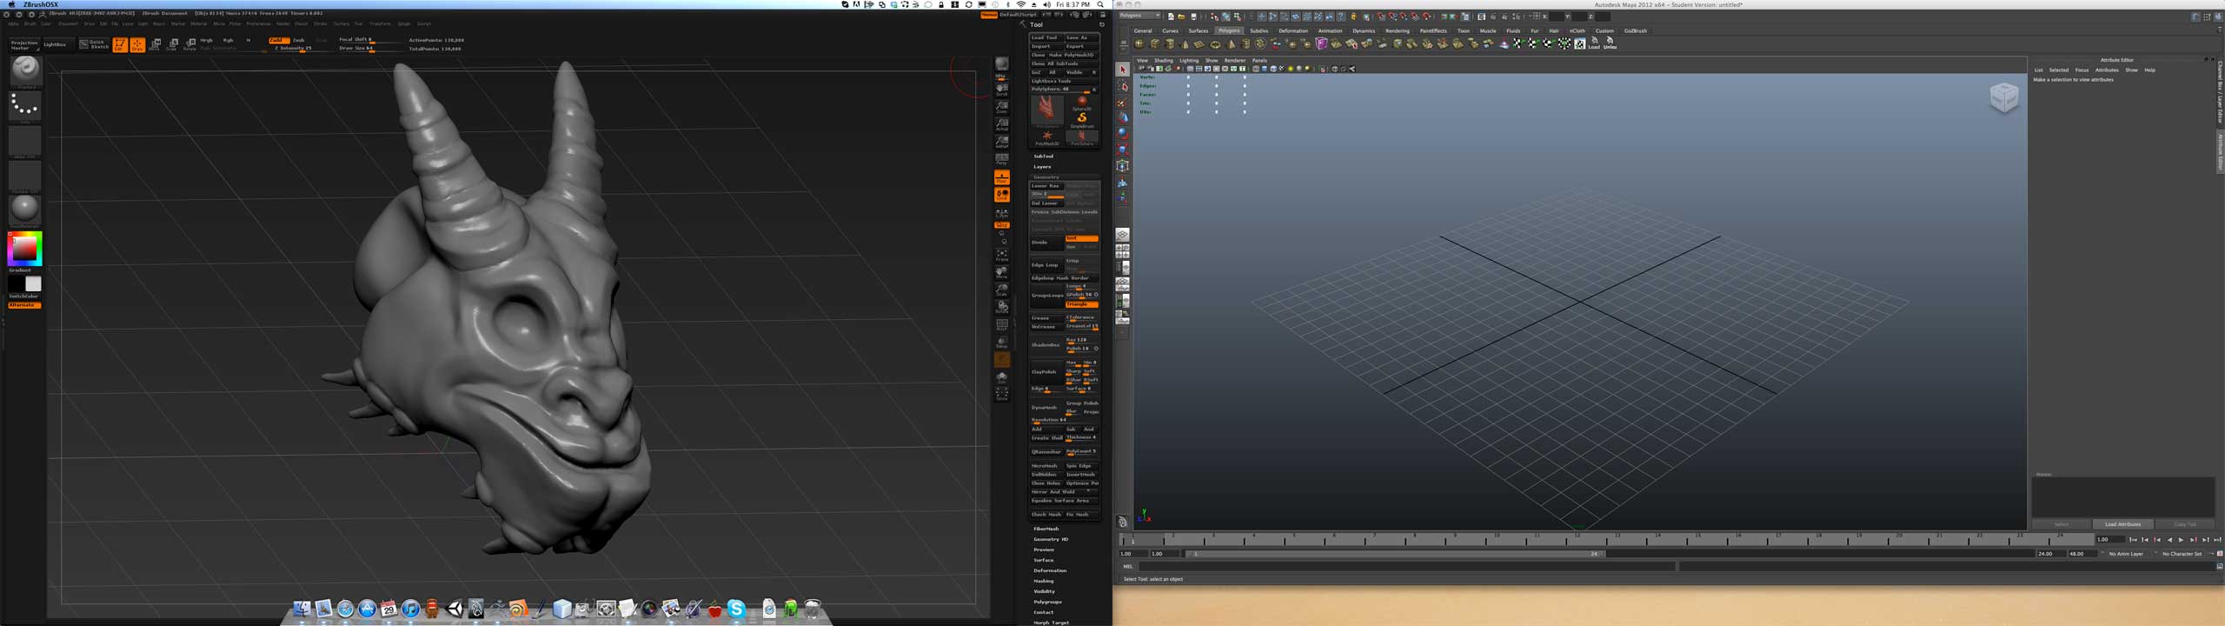Screen dimensions: 2225x626
Task: Open Spotlight search in the menu bar
Action: (x=1100, y=4)
